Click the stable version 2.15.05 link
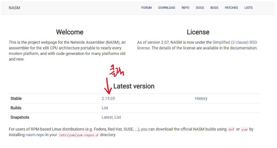 click(108, 98)
